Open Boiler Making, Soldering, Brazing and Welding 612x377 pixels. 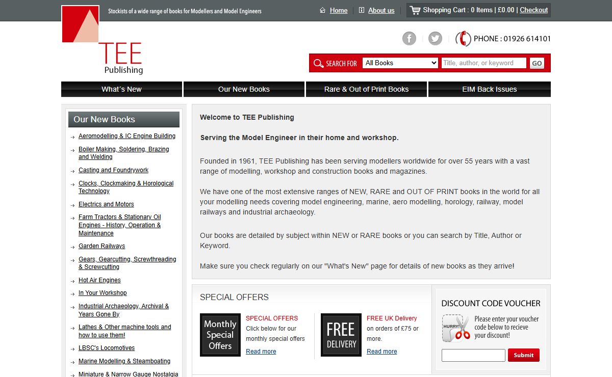[x=124, y=153]
